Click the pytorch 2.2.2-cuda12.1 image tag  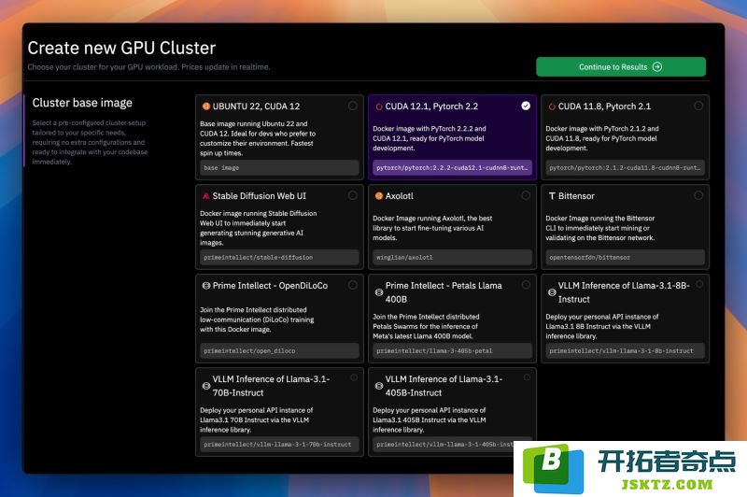coord(452,168)
